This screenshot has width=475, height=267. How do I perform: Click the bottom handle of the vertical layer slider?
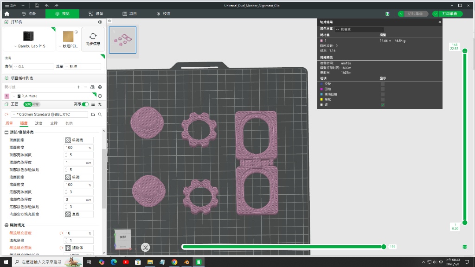click(x=465, y=223)
